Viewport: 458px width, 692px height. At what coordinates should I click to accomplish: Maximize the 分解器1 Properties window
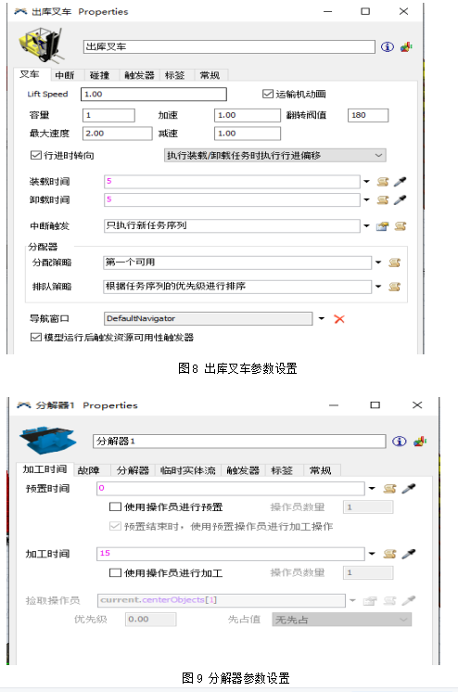pyautogui.click(x=375, y=405)
